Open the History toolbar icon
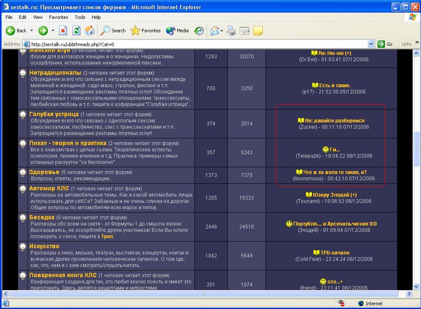421x309 pixels. [x=199, y=31]
